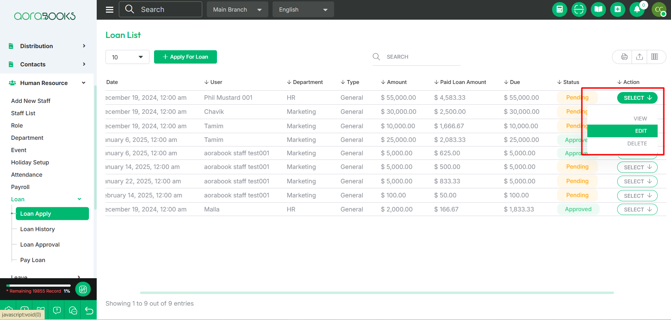
Task: Go to Add New Staff
Action: 31,101
